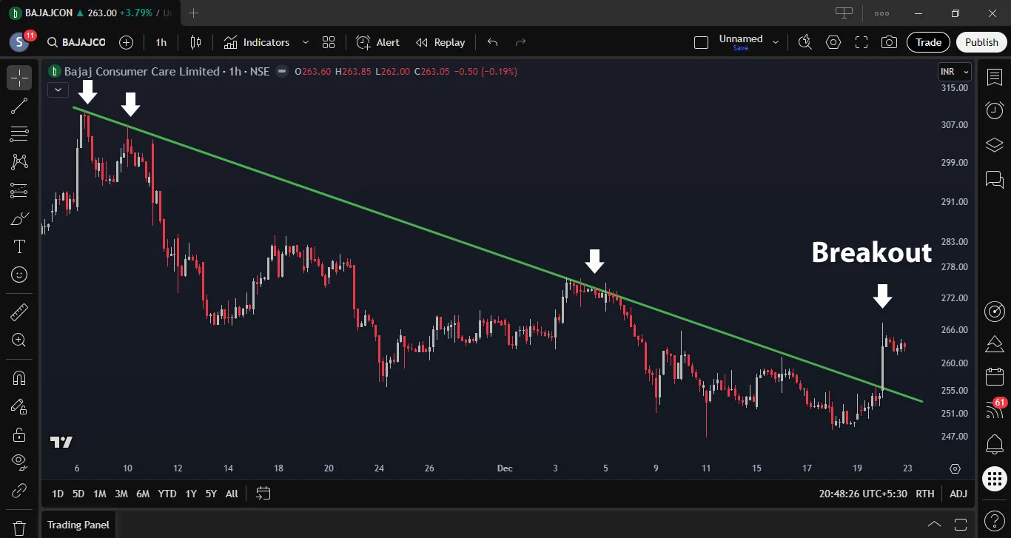The width and height of the screenshot is (1011, 538).
Task: Open the object tree layers panel
Action: click(x=995, y=144)
